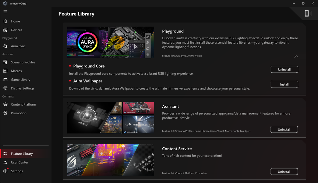Image resolution: width=318 pixels, height=183 pixels.
Task: Select Feature Library in sidebar
Action: point(24,154)
